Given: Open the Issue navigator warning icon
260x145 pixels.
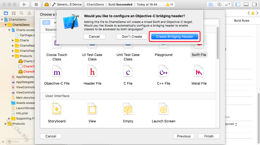Looking at the screenshot, I should coord(29,13).
